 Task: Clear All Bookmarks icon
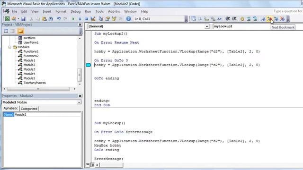(283, 19)
